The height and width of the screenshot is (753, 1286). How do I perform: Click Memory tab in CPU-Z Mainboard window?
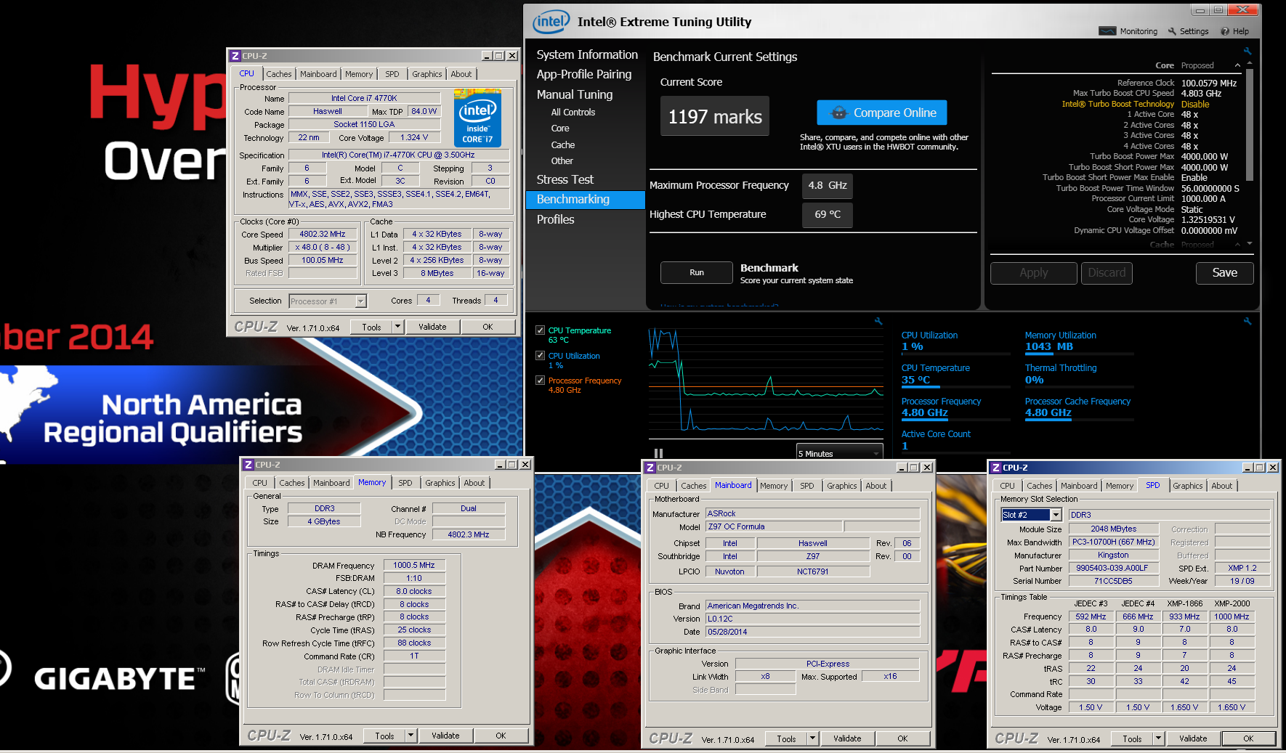[774, 486]
